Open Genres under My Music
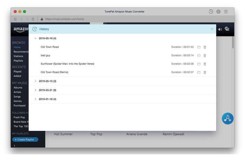The image size is (245, 161). click(x=17, y=101)
